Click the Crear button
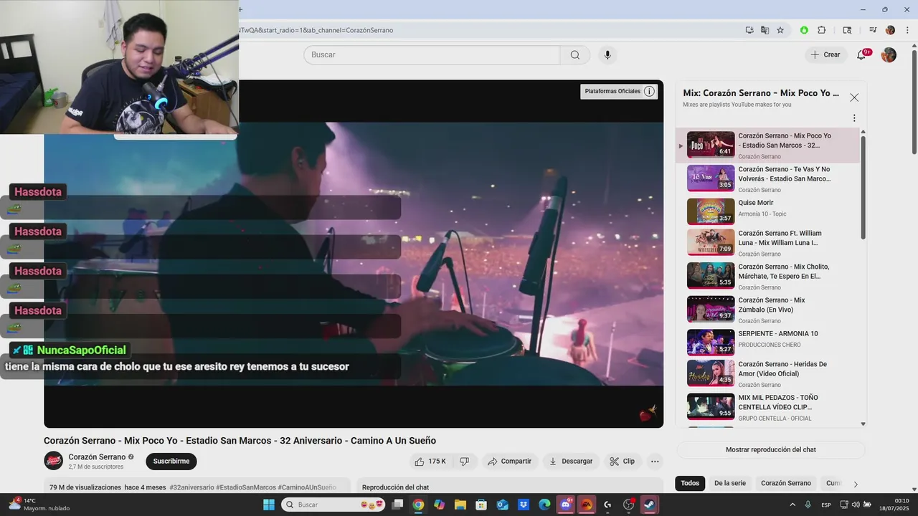 825,54
